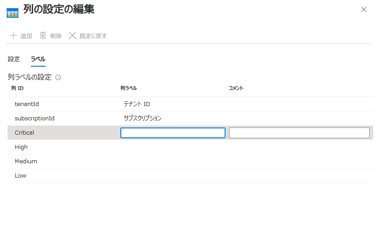This screenshot has height=238, width=375.
Task: Click the info icon beside 列ラベルの設定
Action: click(x=58, y=77)
